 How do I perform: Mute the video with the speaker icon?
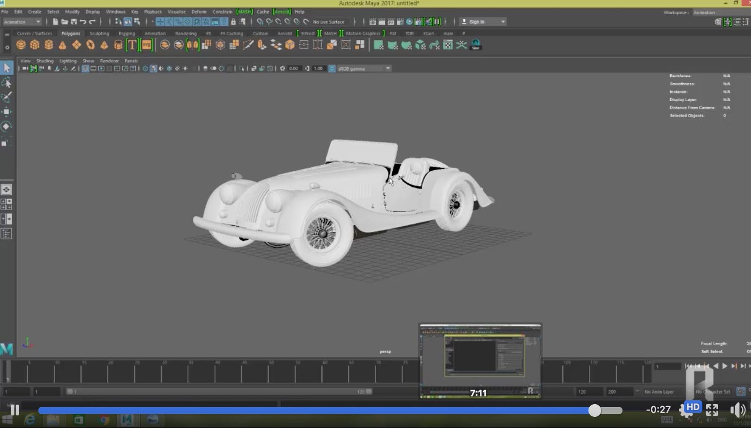click(x=737, y=410)
